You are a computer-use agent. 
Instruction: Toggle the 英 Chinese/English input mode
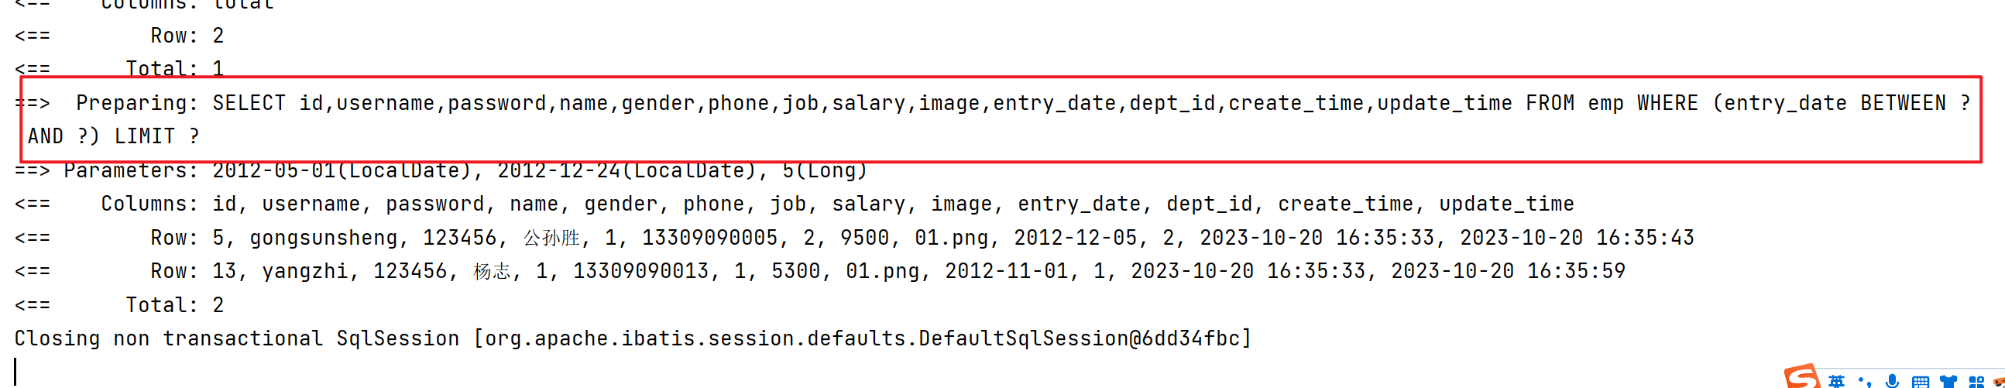click(x=1837, y=381)
